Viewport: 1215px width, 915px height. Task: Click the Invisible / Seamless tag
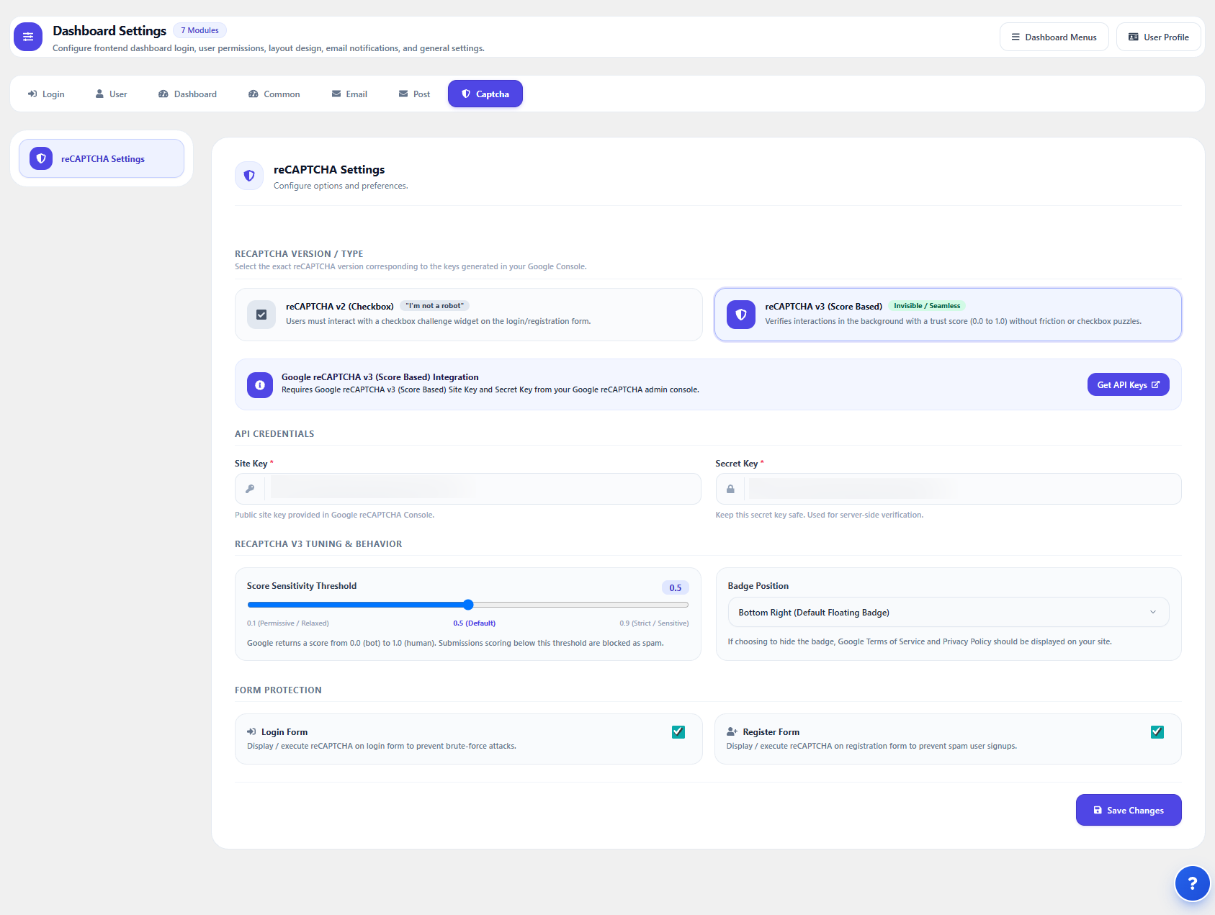coord(927,306)
